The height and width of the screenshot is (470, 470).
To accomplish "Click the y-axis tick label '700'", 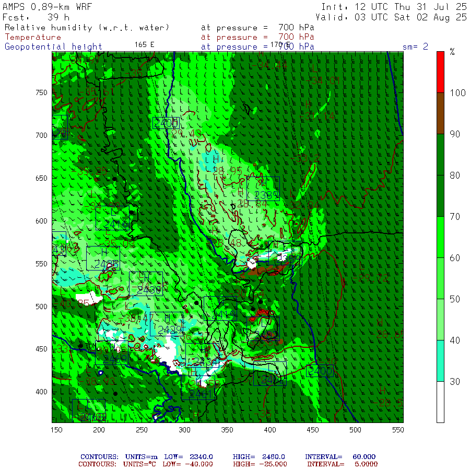I will [x=41, y=135].
